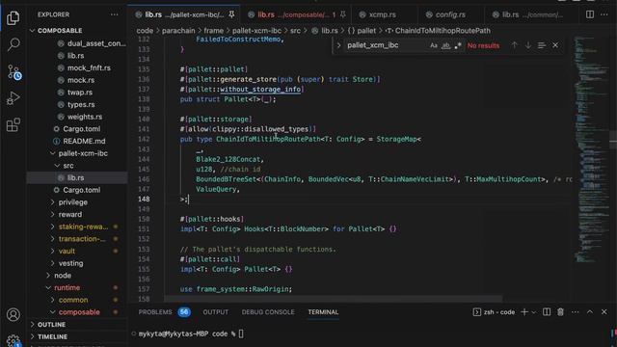Open twap.rs file in explorer

[80, 93]
